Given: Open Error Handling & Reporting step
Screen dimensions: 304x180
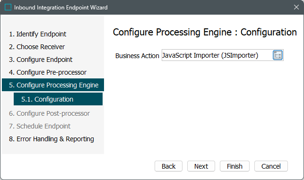Looking at the screenshot, I should point(52,139).
